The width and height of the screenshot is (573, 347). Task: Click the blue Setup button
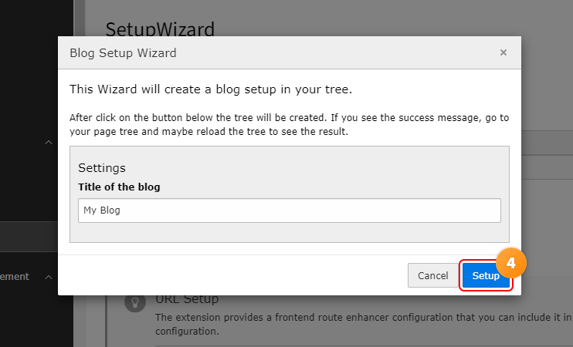(486, 275)
